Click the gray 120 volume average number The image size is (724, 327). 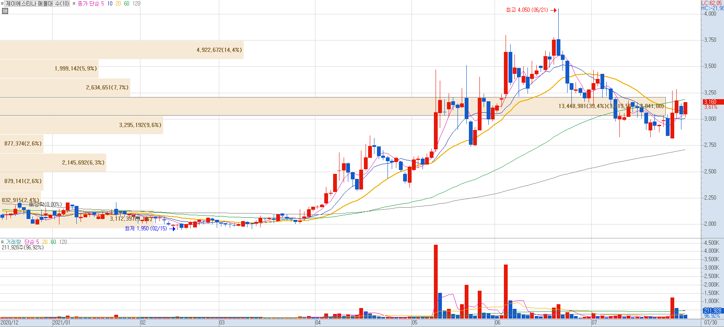pyautogui.click(x=63, y=242)
